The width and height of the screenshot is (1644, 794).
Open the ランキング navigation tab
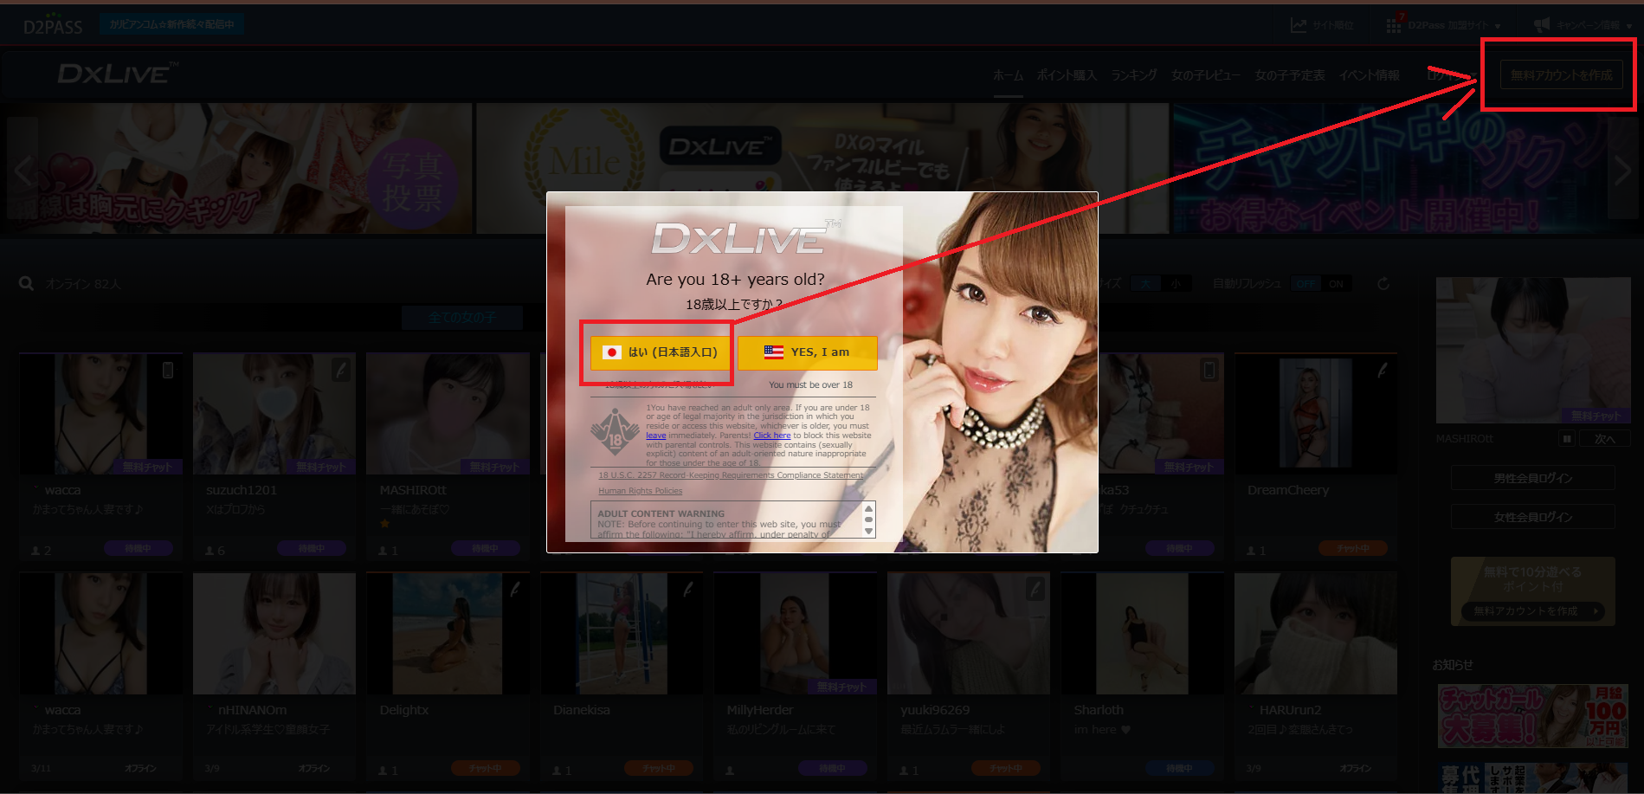[1134, 75]
